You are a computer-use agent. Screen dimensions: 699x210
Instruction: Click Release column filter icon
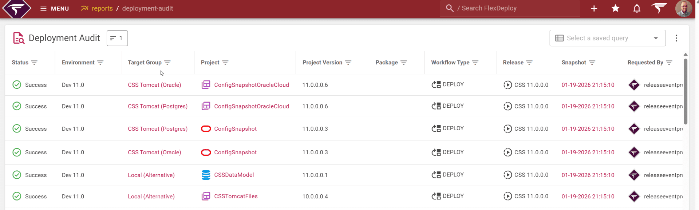(x=529, y=63)
